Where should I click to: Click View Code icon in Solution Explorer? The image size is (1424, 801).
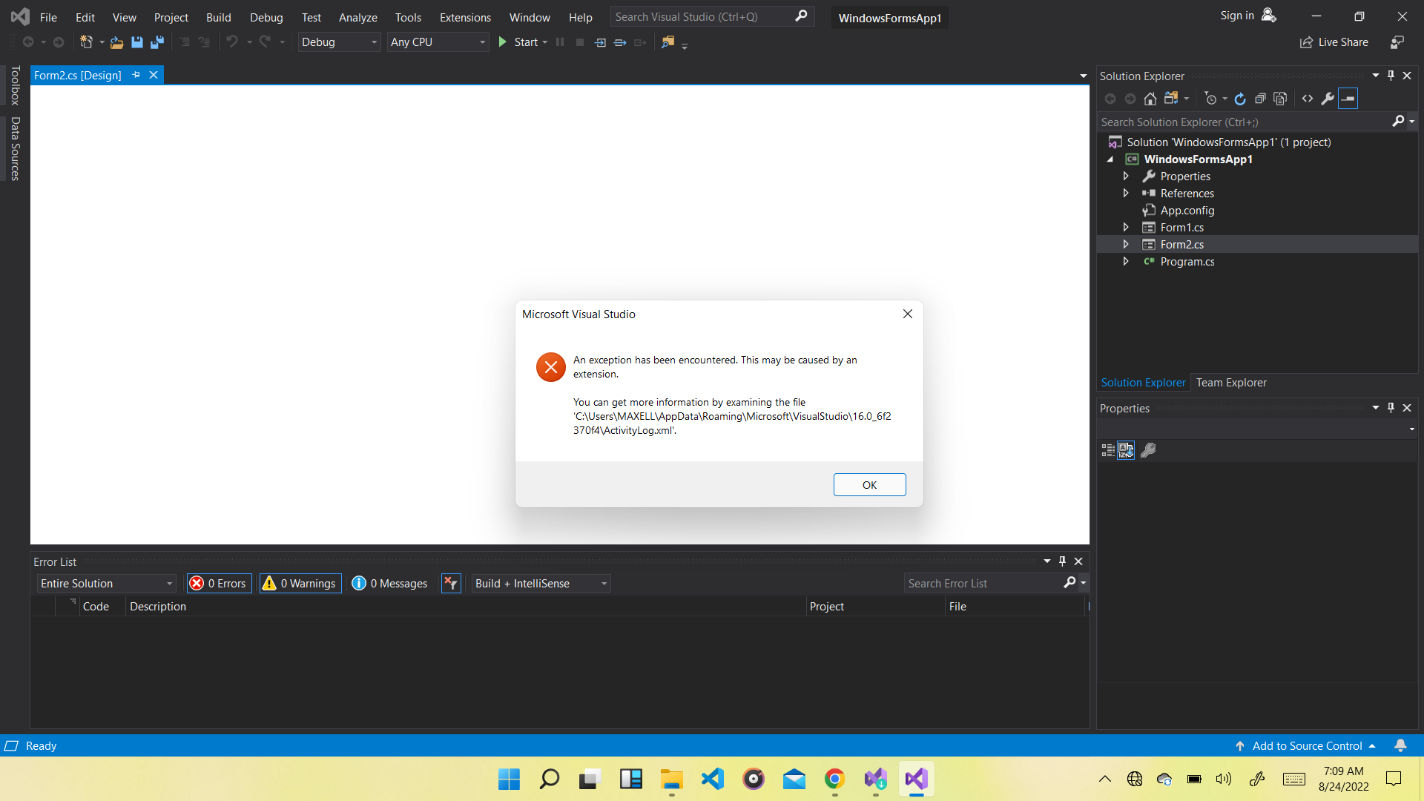1308,99
